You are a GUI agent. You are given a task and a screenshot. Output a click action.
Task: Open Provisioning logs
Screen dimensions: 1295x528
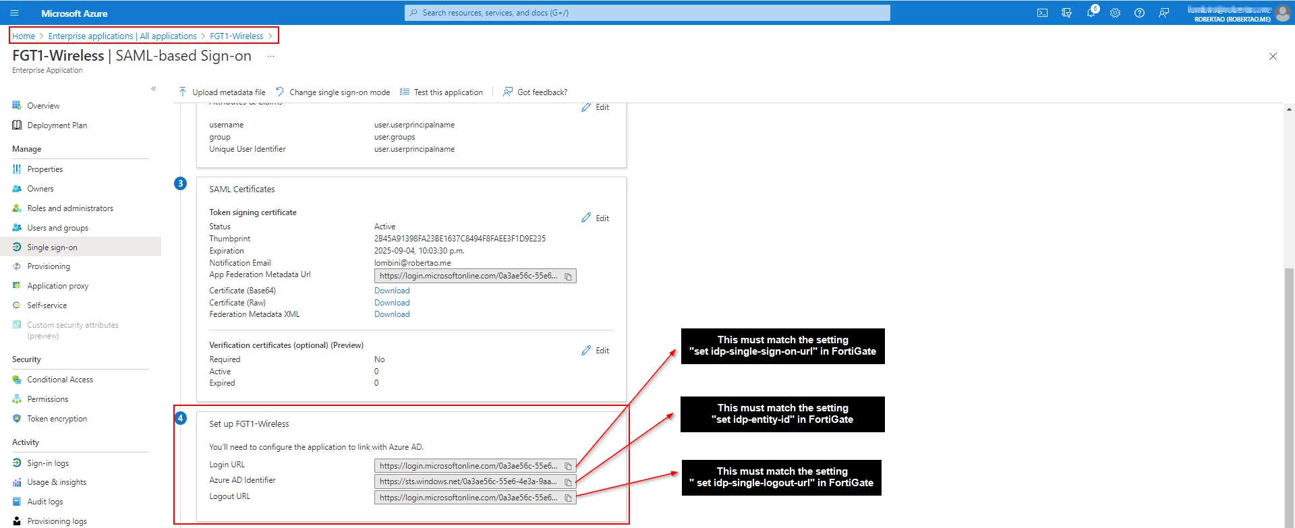(x=57, y=521)
